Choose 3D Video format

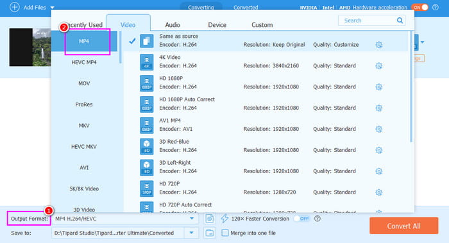84,210
